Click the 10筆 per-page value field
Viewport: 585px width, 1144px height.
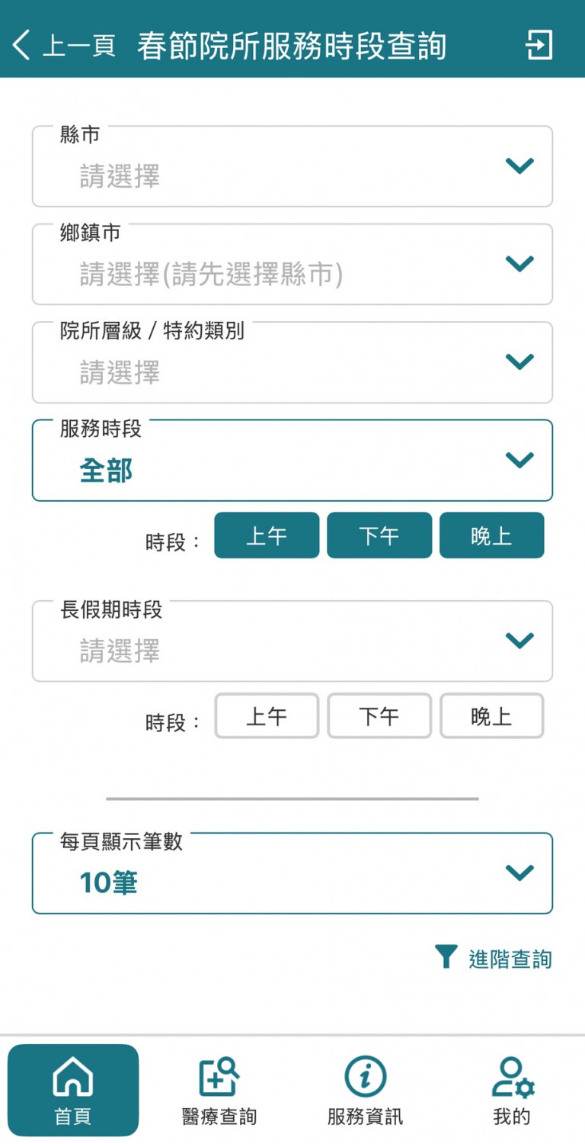[x=229, y=882]
